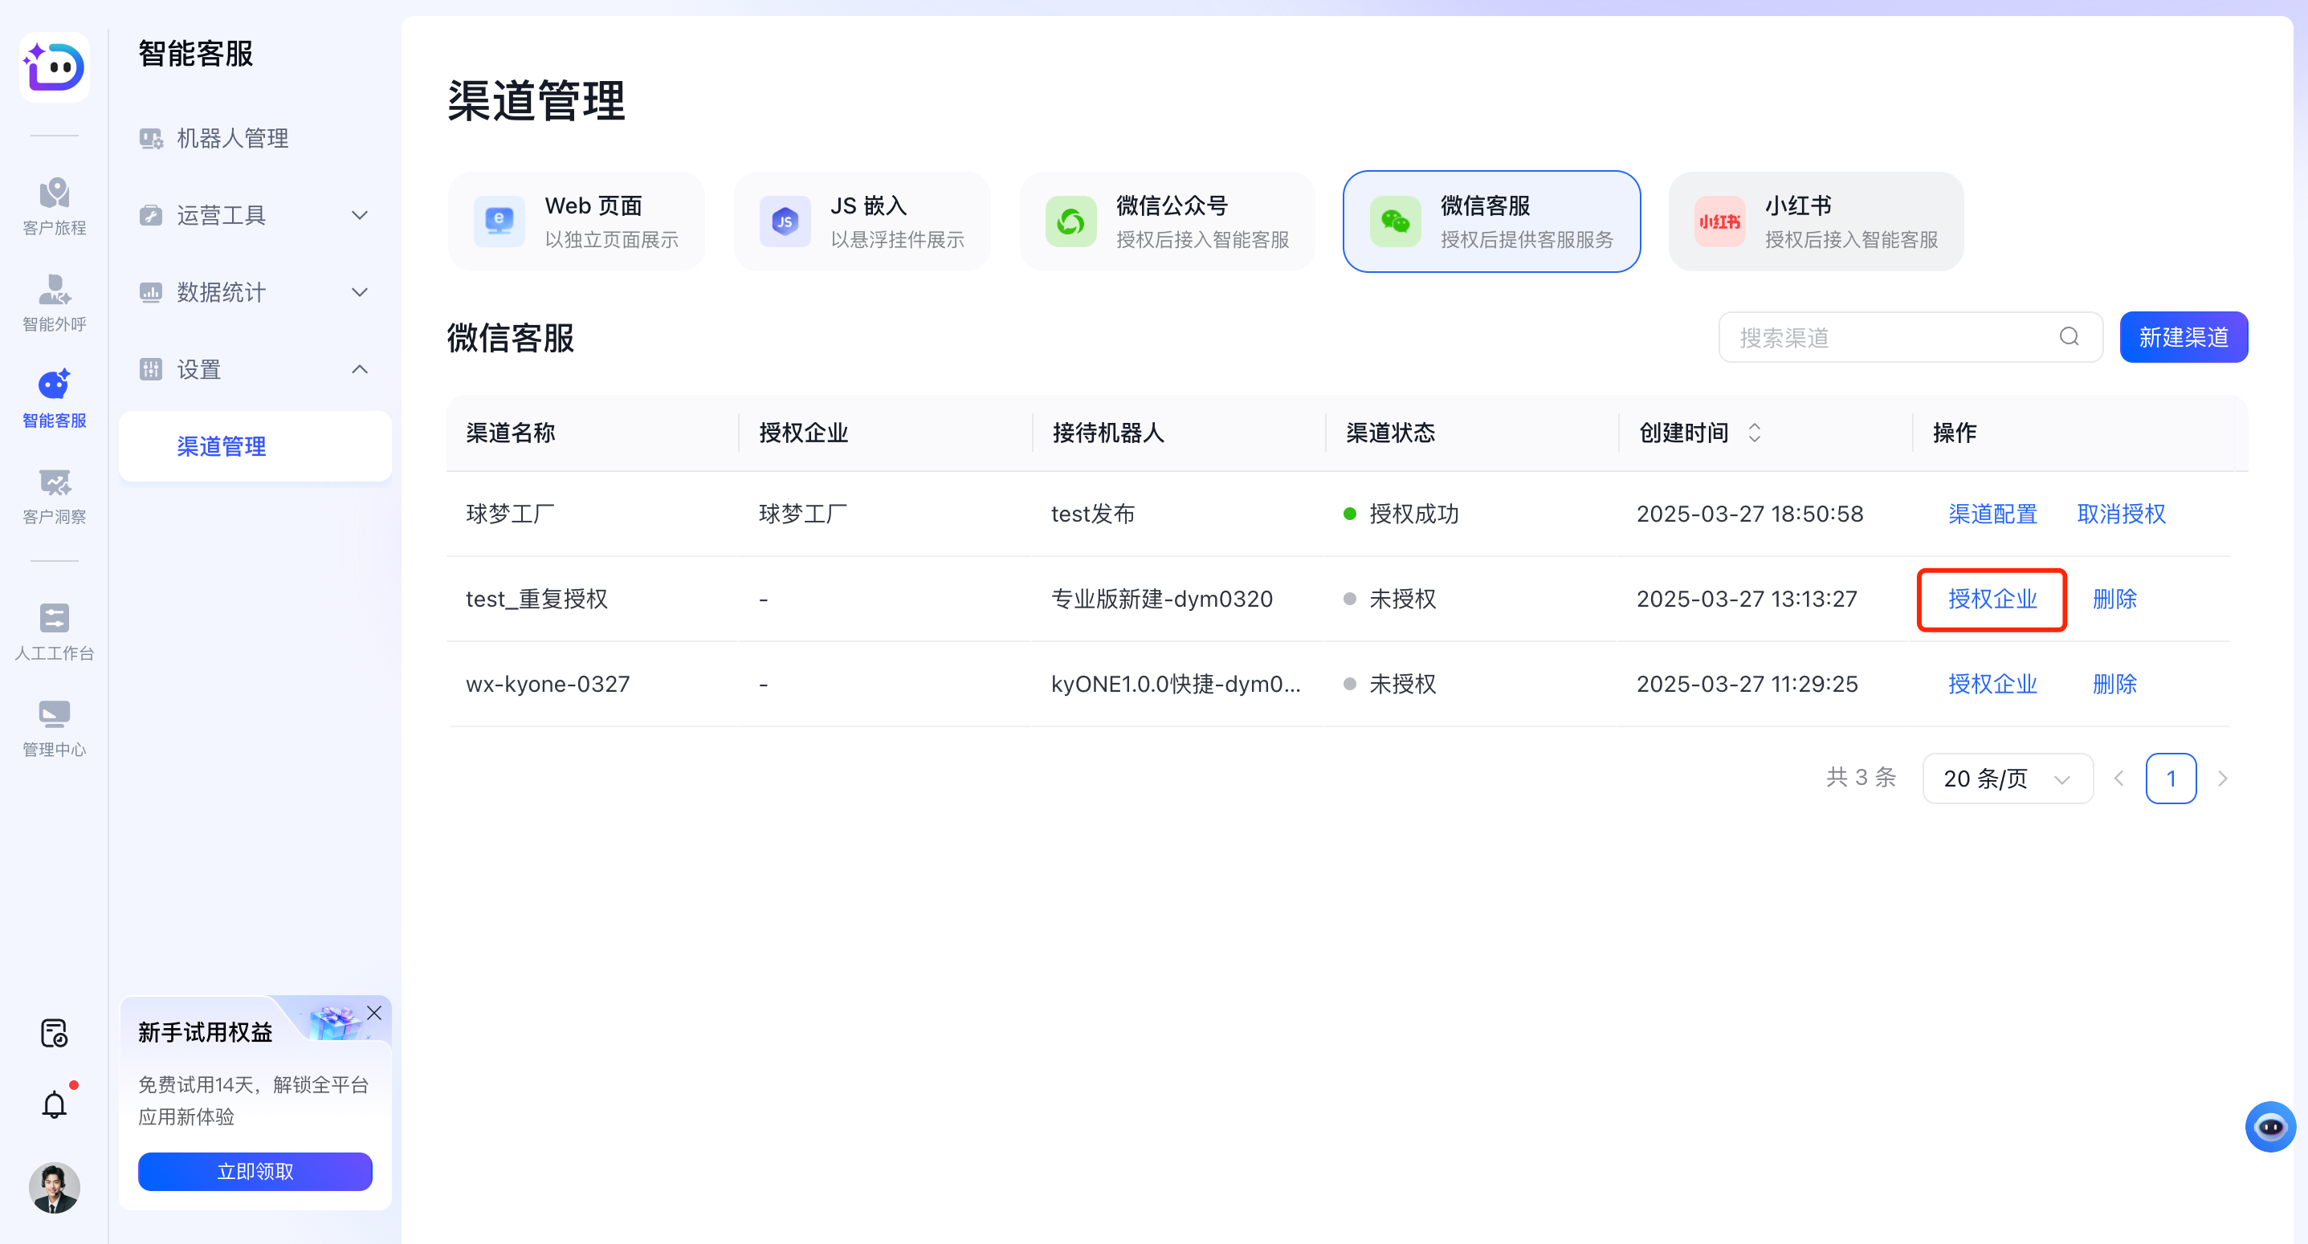Click the magnifier icon in the search bar
This screenshot has width=2308, height=1244.
[2068, 337]
